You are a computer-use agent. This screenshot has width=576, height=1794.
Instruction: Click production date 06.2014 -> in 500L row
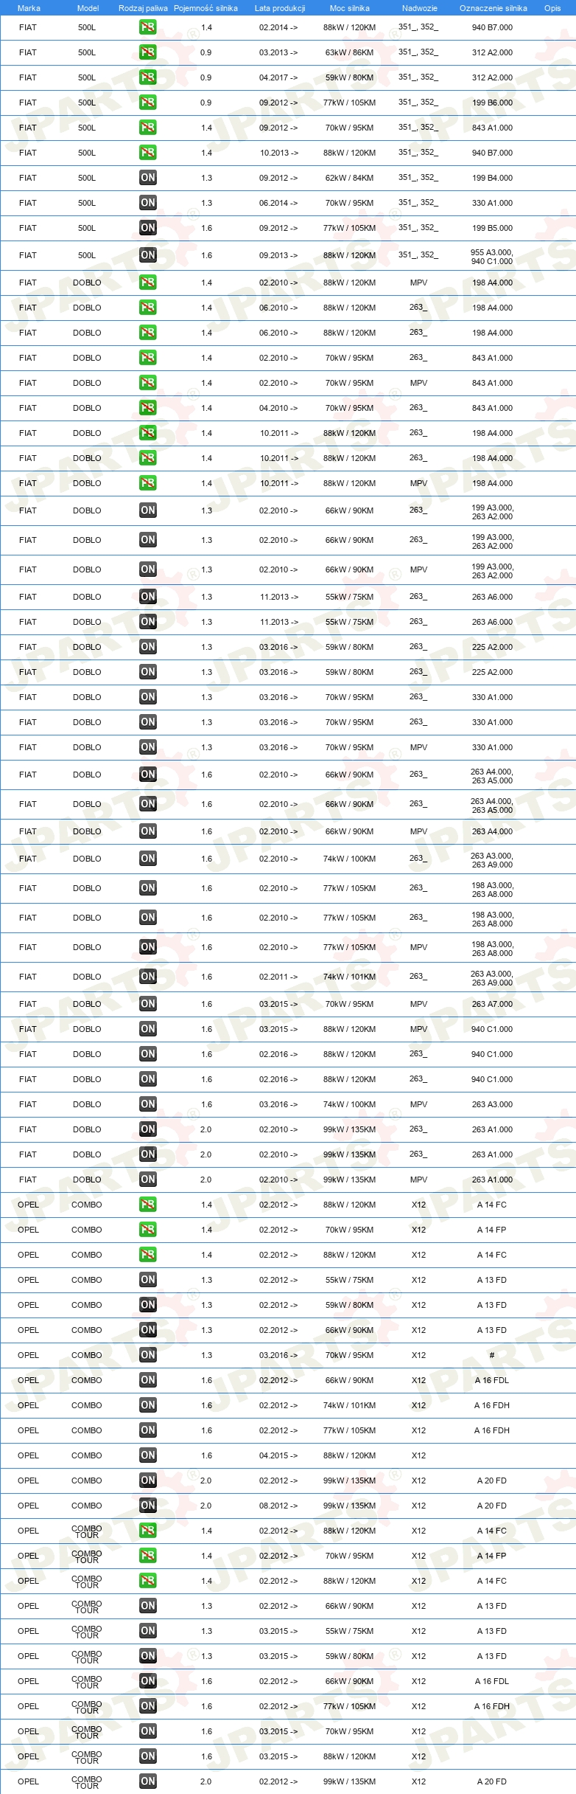point(278,203)
